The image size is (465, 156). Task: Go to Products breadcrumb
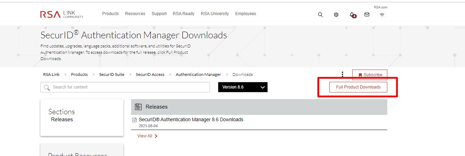click(79, 74)
